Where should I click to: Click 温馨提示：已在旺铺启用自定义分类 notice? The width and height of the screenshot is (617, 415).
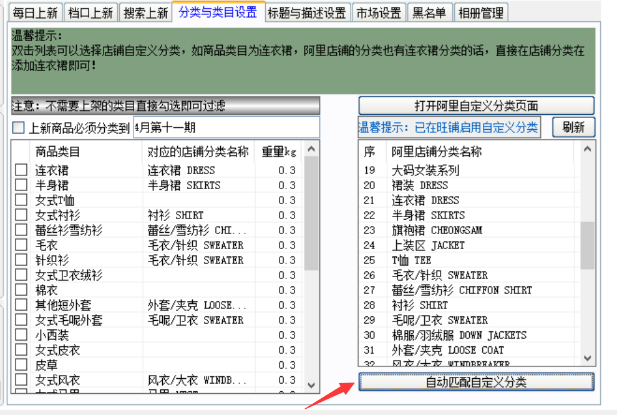point(449,127)
